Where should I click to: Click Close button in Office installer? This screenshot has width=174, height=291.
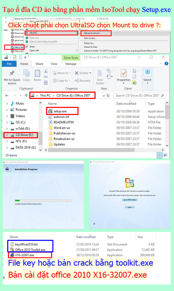tap(129, 207)
